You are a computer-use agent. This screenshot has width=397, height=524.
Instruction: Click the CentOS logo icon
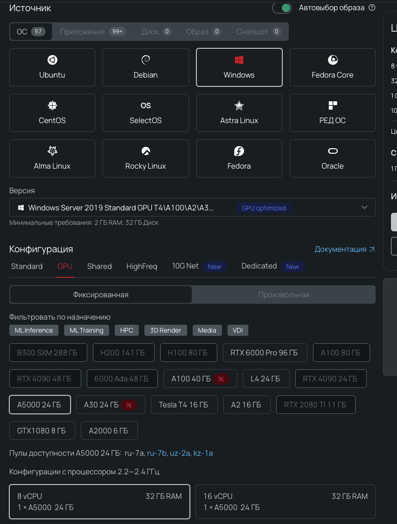pyautogui.click(x=52, y=105)
